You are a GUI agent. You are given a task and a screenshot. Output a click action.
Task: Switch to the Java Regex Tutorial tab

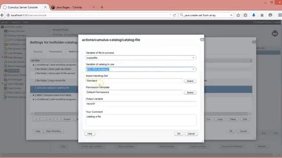click(x=69, y=7)
